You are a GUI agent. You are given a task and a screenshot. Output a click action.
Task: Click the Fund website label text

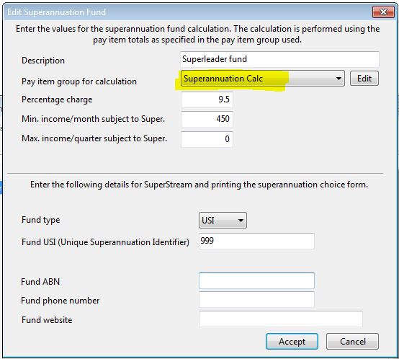(x=47, y=320)
